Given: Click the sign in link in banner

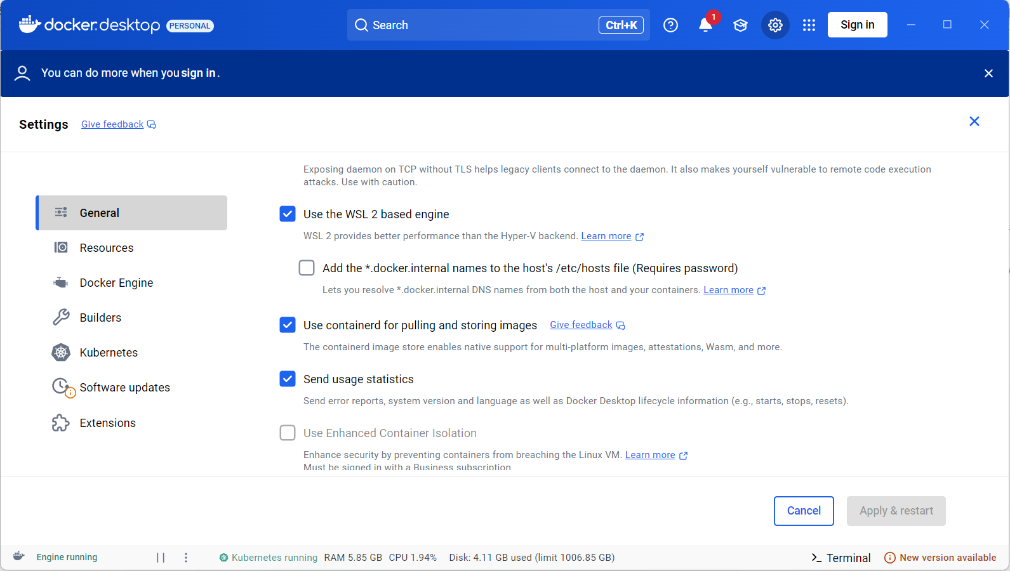Looking at the screenshot, I should (198, 73).
